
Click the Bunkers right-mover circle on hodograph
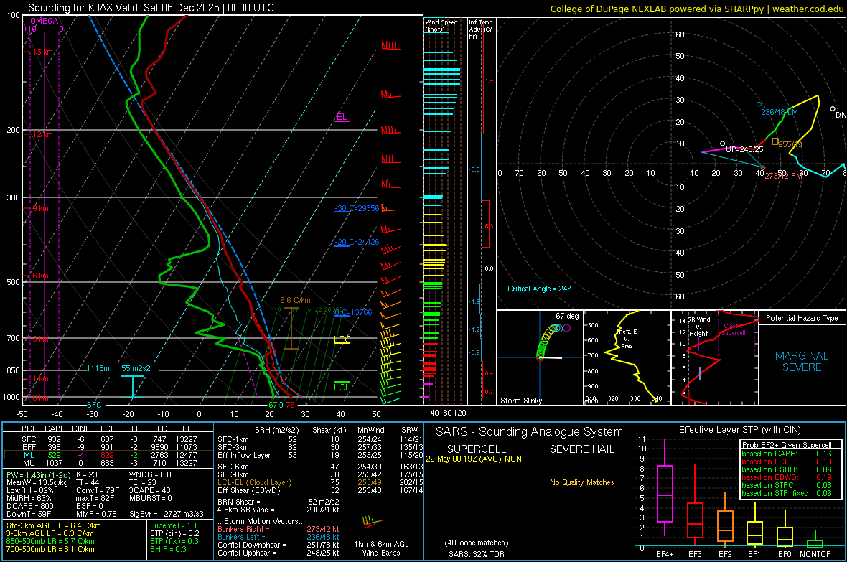pos(762,167)
